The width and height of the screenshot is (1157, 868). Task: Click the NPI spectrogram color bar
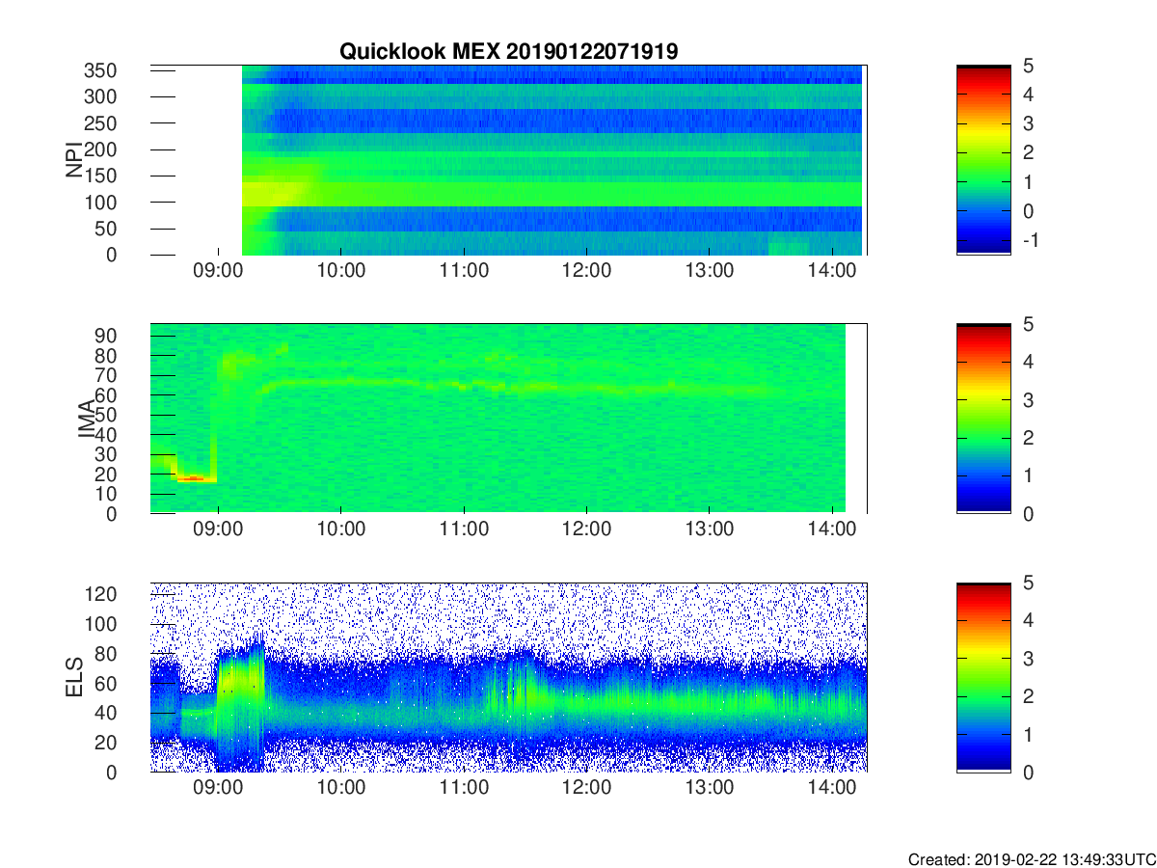click(983, 160)
